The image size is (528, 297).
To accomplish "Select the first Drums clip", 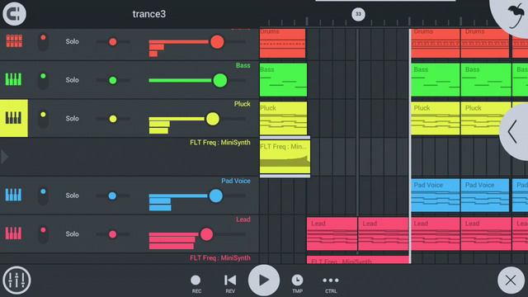I will (282, 44).
